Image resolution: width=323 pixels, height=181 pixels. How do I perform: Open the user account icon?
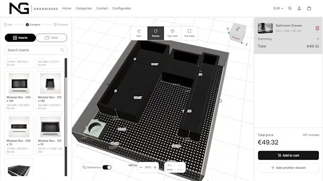pyautogui.click(x=299, y=9)
